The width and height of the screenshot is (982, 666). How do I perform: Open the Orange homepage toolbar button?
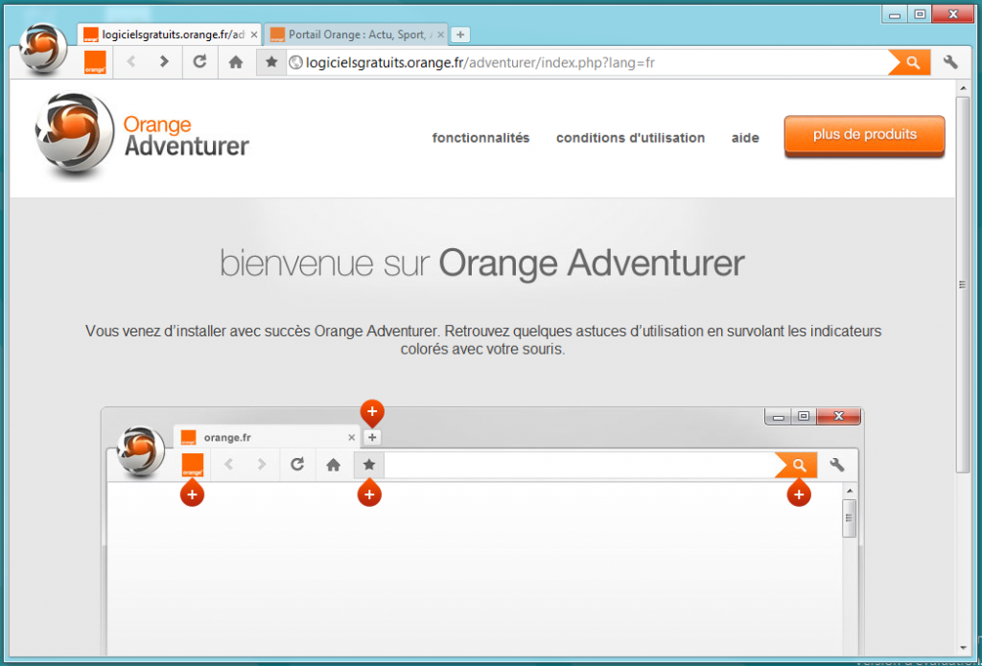pos(95,62)
